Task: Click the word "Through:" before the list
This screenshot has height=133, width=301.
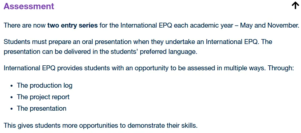Action: tap(281, 68)
